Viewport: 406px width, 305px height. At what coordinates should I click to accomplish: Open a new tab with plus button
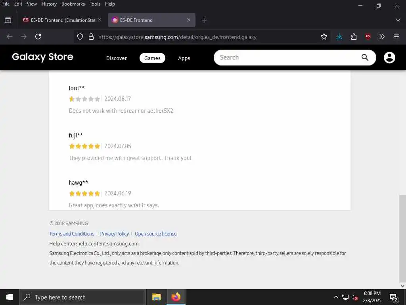point(204,20)
